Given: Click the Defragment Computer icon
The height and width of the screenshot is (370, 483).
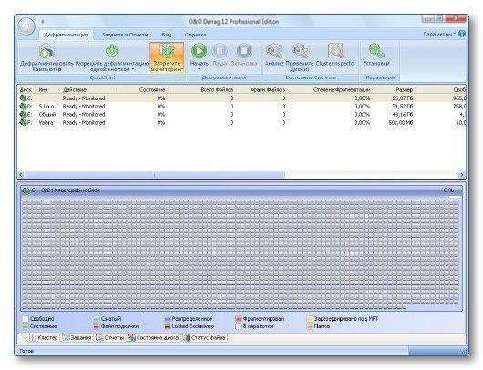Looking at the screenshot, I should point(46,51).
